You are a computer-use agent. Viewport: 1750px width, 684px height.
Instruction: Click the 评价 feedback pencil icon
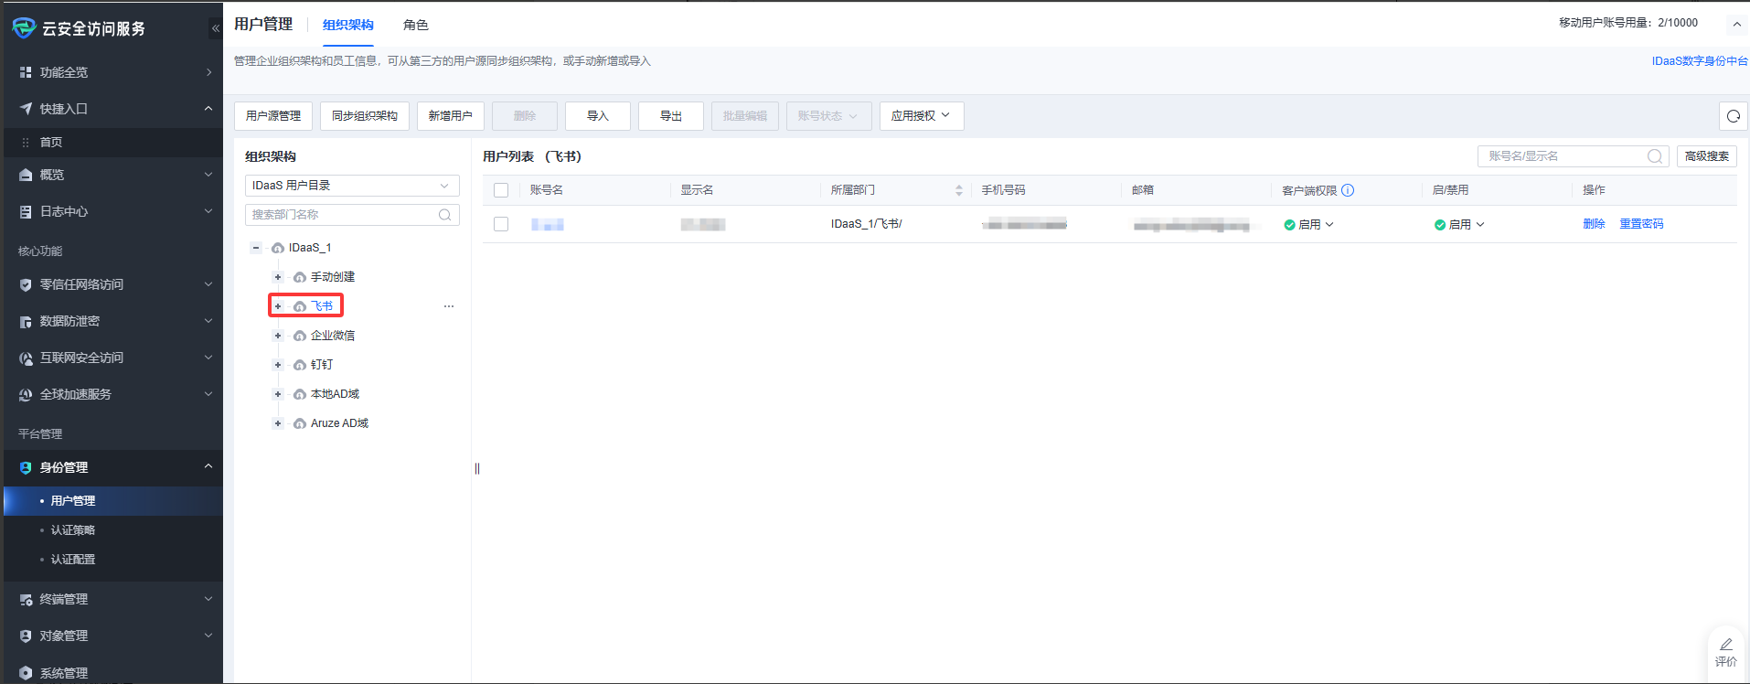pos(1725,645)
